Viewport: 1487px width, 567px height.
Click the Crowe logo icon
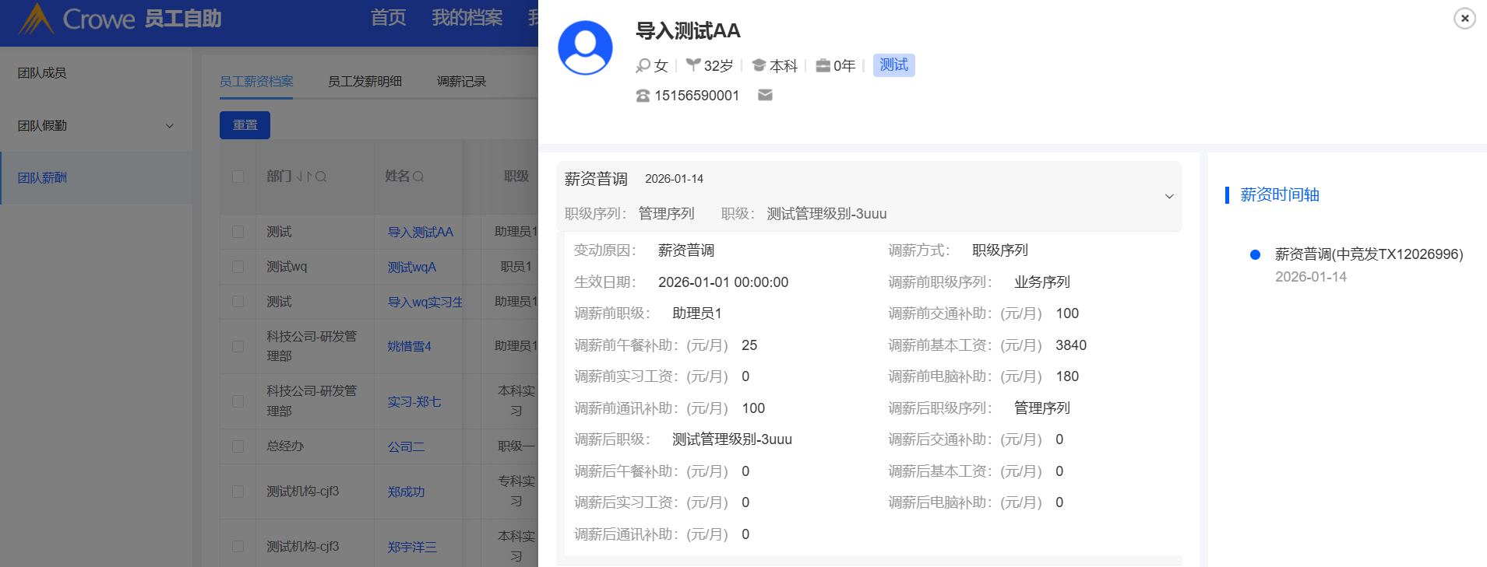[36, 19]
